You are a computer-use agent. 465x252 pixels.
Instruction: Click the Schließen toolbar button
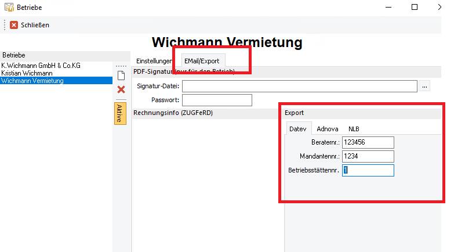coord(30,25)
